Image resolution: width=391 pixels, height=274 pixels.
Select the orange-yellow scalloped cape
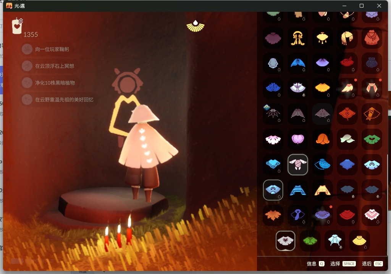tap(322, 88)
